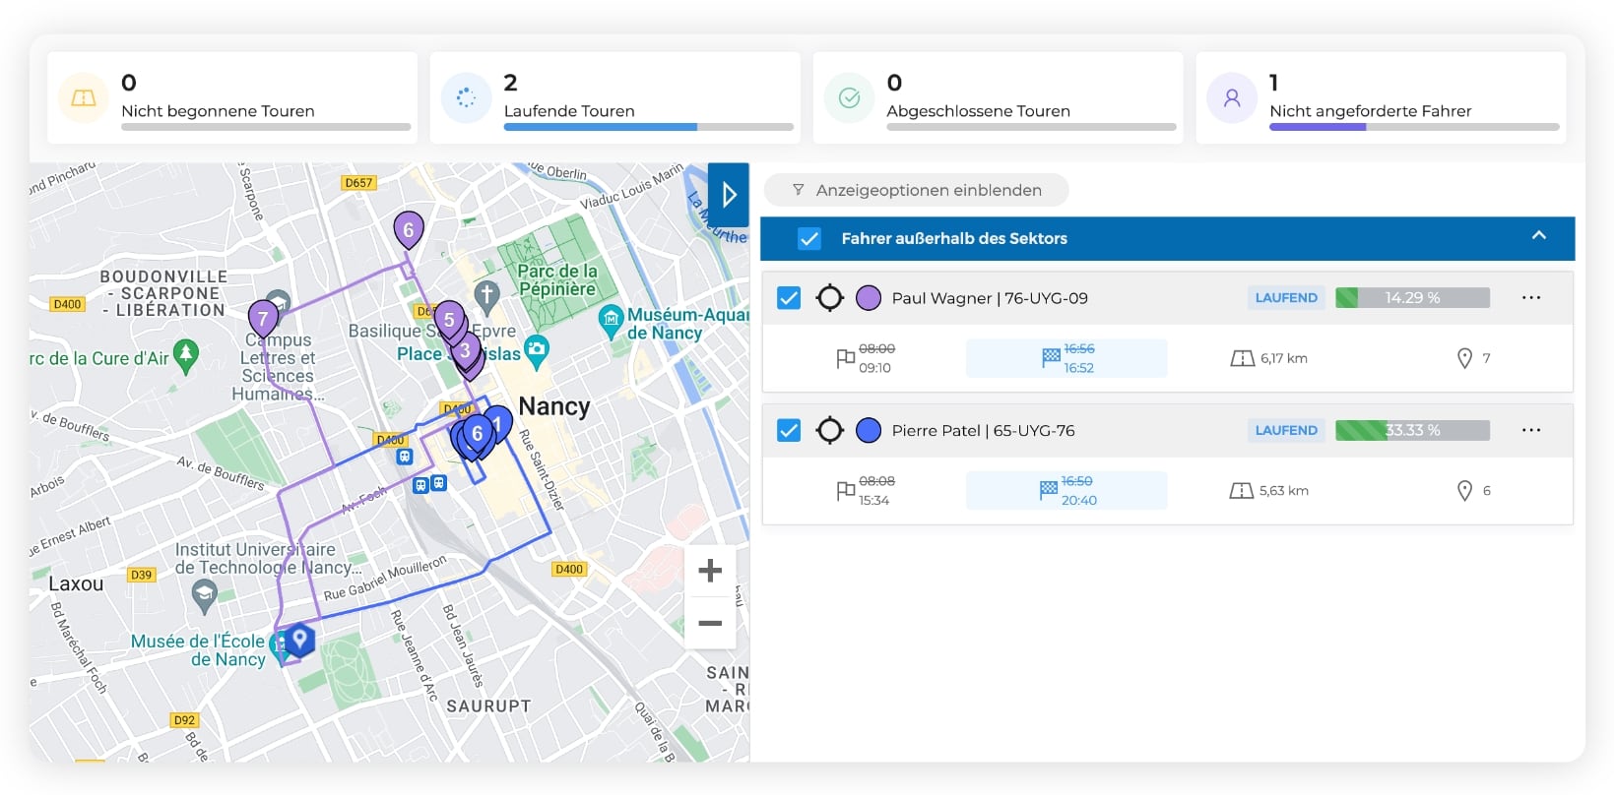Uncheck Pierre Patel's tour checkbox
Screen dimensions: 1614x797
789,431
